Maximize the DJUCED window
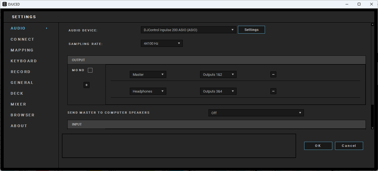Image resolution: width=378 pixels, height=171 pixels. (x=359, y=4)
